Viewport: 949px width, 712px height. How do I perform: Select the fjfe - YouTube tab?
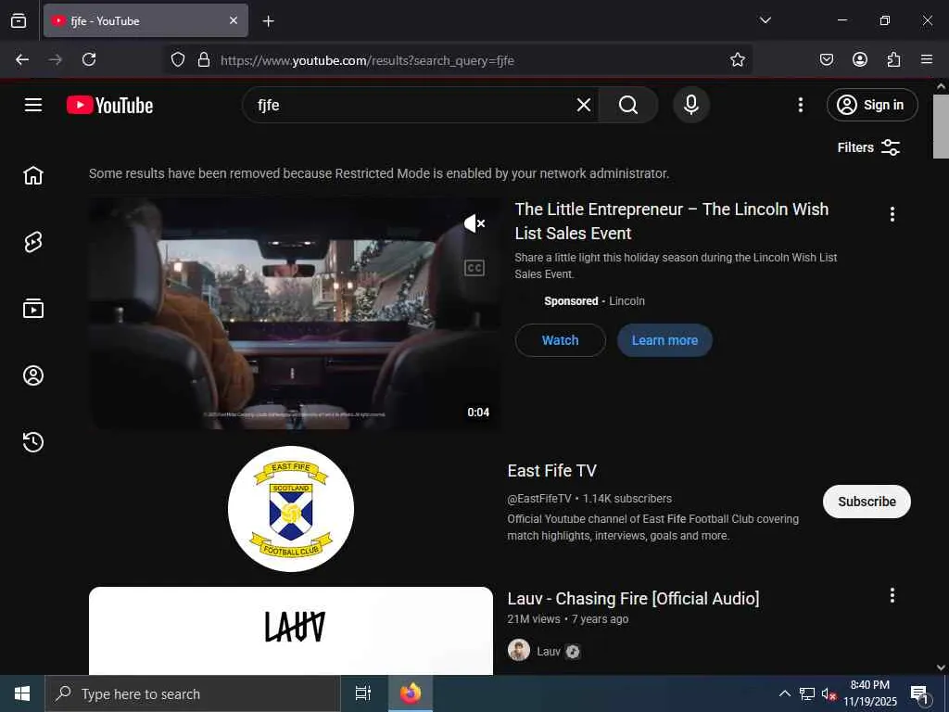click(146, 20)
